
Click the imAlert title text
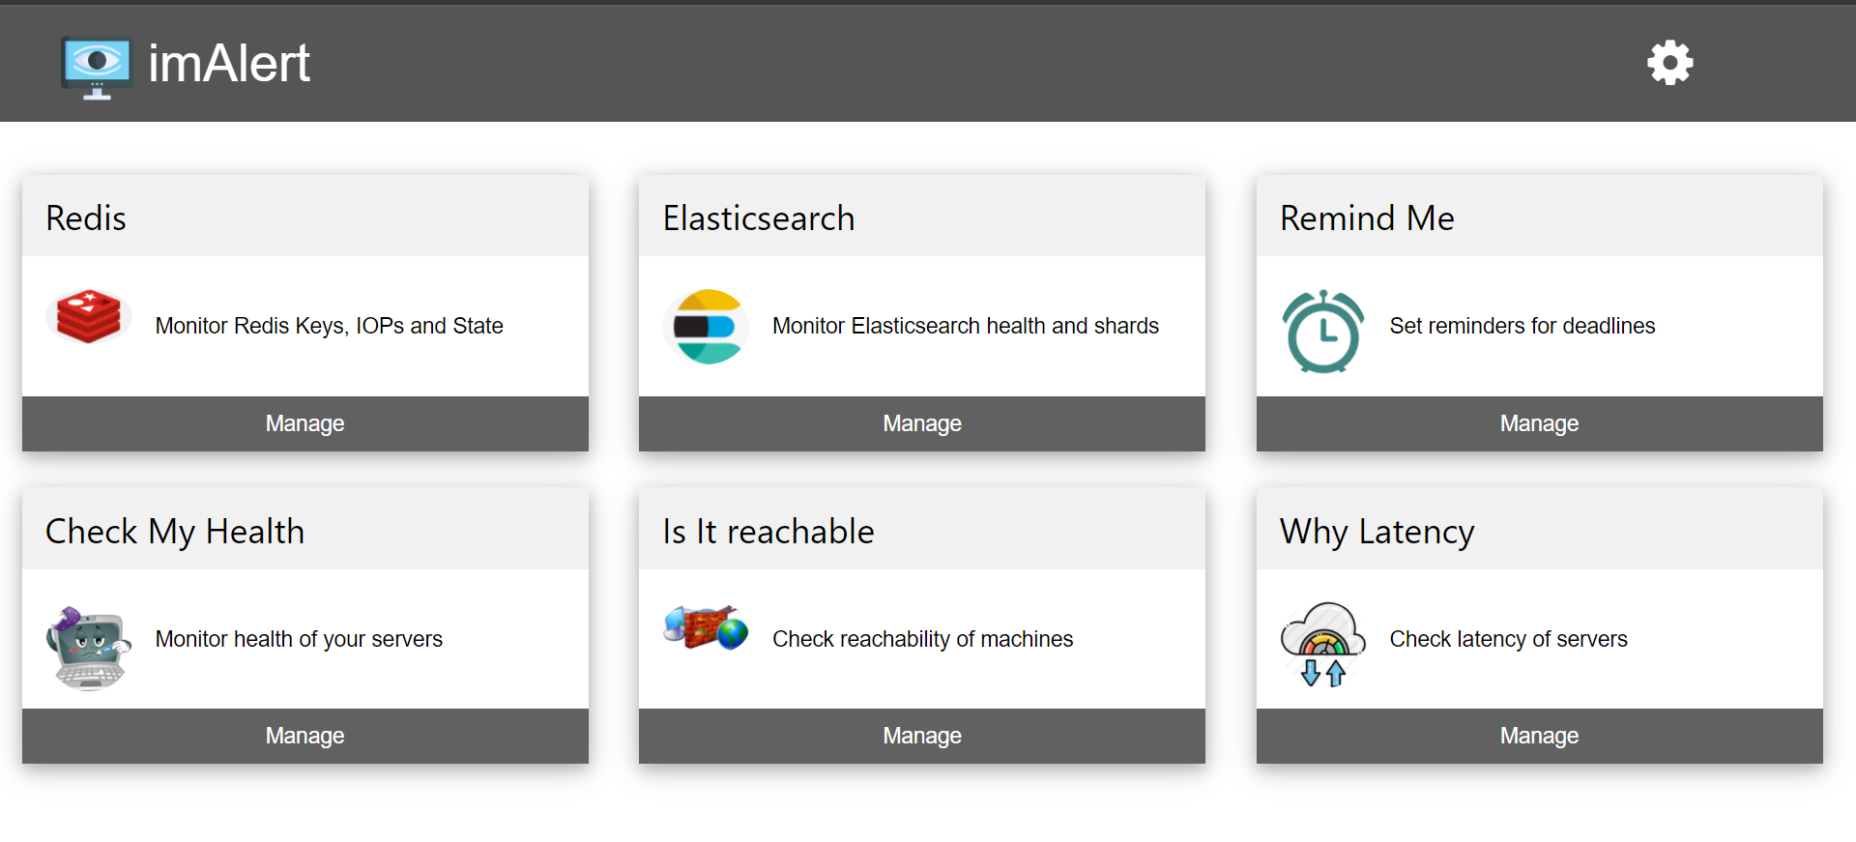click(x=229, y=64)
